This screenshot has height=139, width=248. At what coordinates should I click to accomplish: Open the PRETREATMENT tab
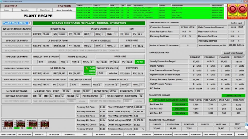24,134
